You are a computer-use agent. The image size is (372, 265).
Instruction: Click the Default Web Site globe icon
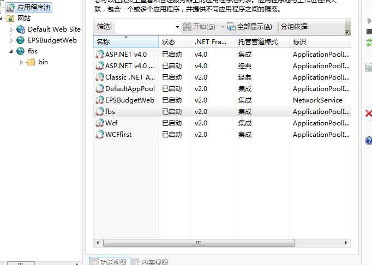21,29
